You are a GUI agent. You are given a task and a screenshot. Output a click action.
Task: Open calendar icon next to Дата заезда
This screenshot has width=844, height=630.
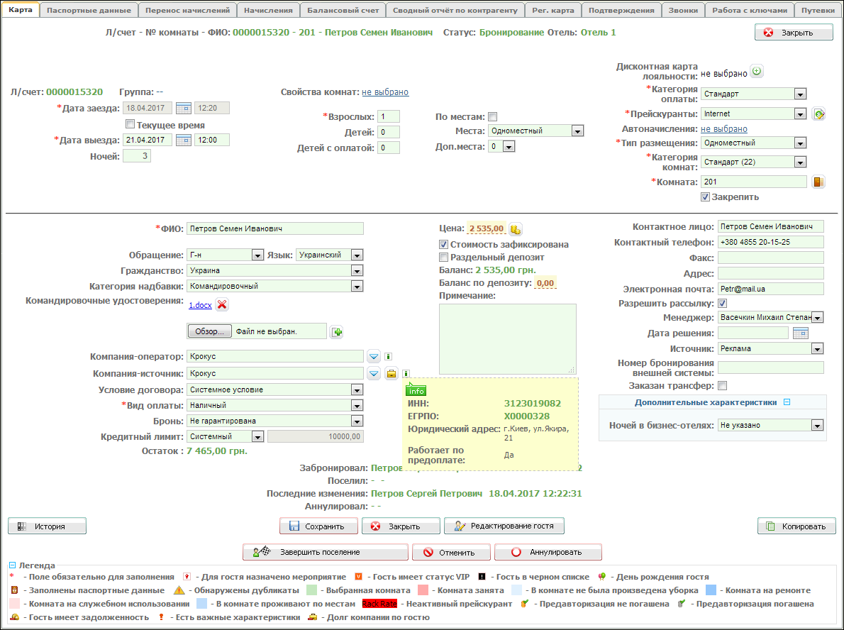pyautogui.click(x=184, y=108)
